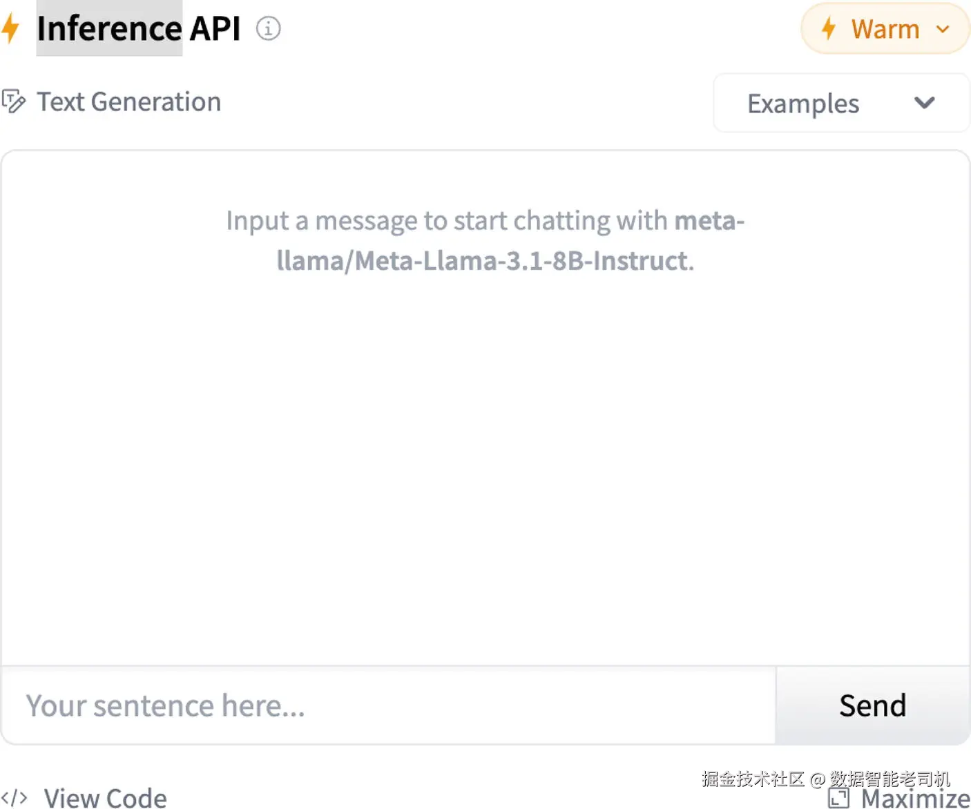Click the Maximize expand icon

838,798
